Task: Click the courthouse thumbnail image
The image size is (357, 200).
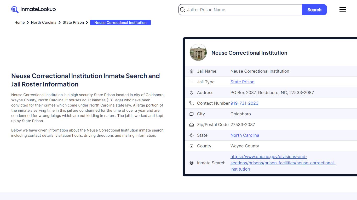Action: (198, 52)
